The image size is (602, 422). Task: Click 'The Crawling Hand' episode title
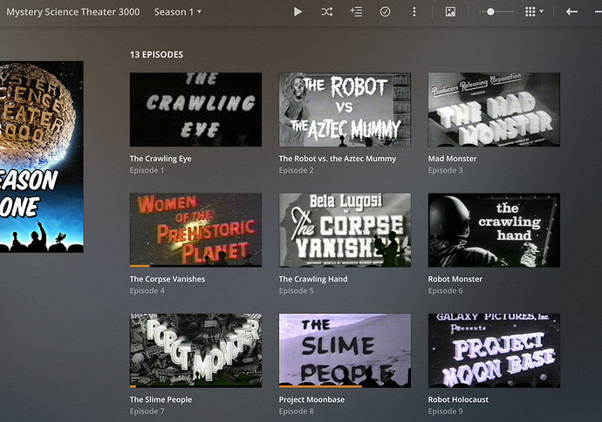coord(313,279)
